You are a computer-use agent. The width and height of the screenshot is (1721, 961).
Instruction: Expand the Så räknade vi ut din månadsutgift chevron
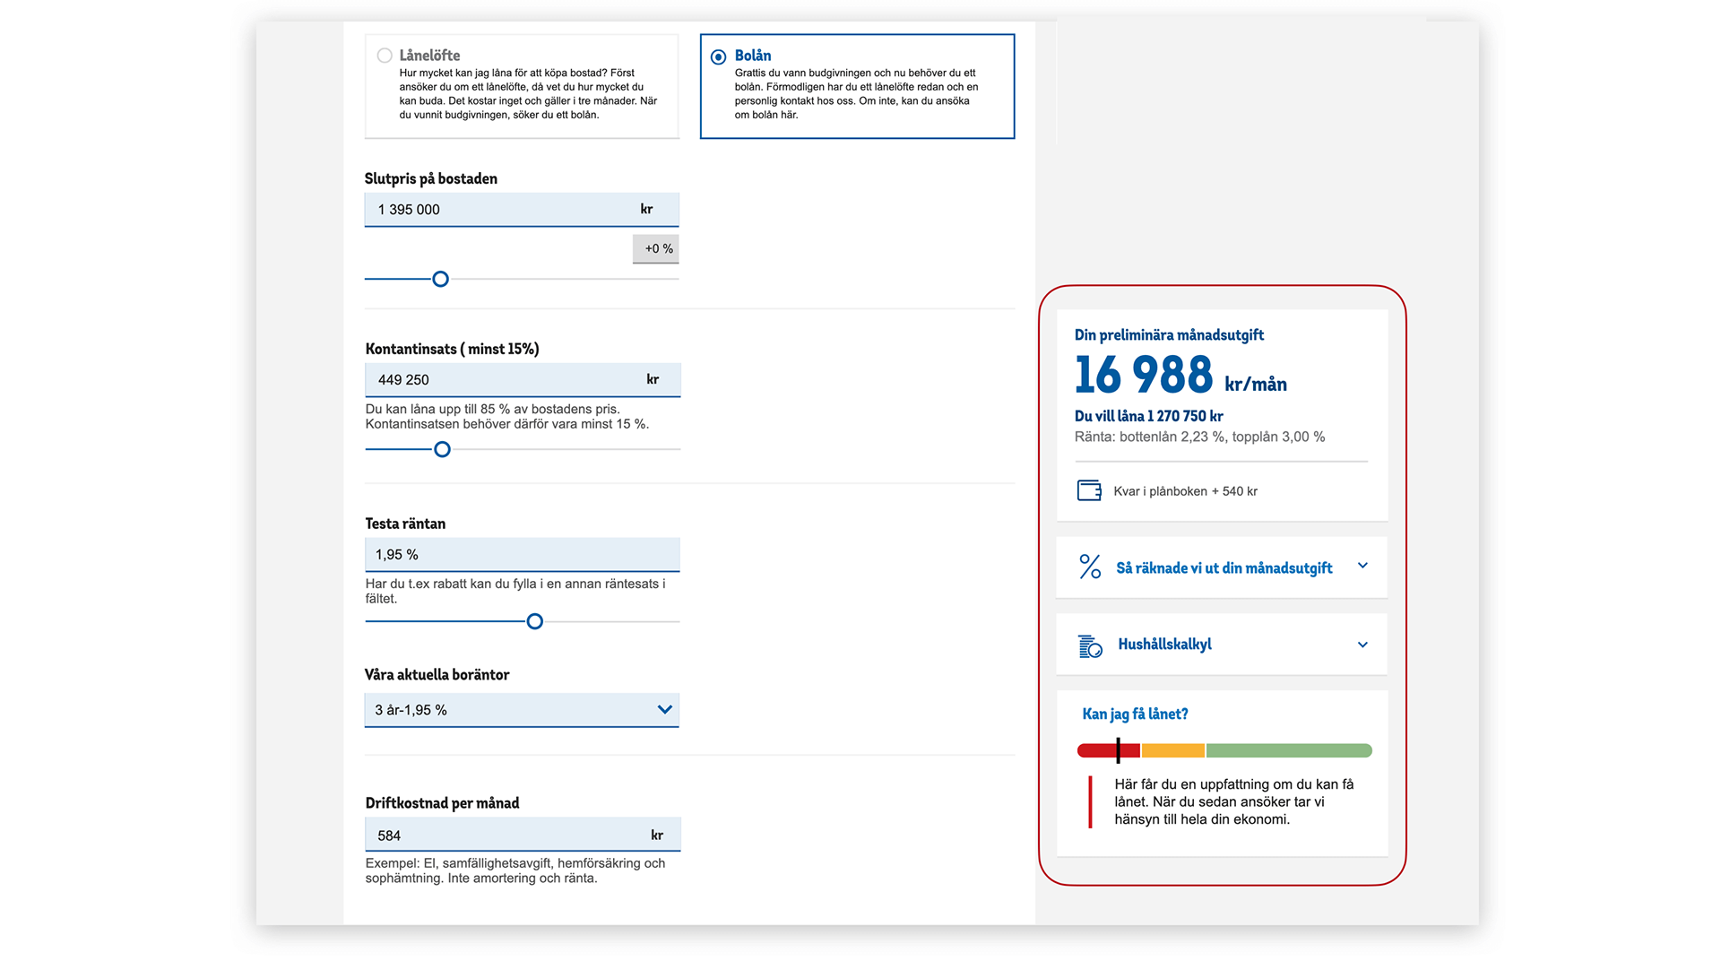pyautogui.click(x=1362, y=566)
